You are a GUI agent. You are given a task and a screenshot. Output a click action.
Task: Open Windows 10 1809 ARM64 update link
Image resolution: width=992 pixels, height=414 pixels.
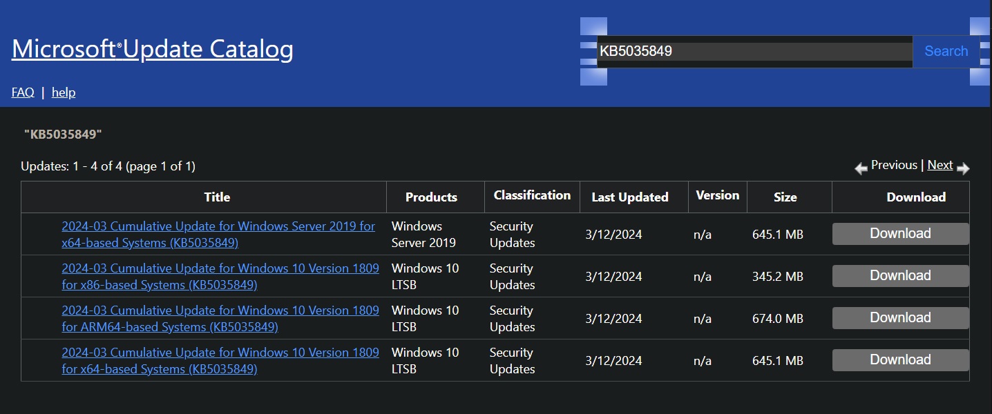220,319
